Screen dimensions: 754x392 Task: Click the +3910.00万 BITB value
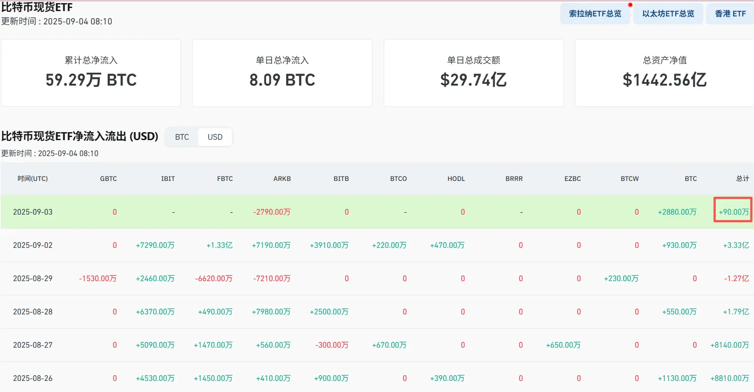coord(329,245)
